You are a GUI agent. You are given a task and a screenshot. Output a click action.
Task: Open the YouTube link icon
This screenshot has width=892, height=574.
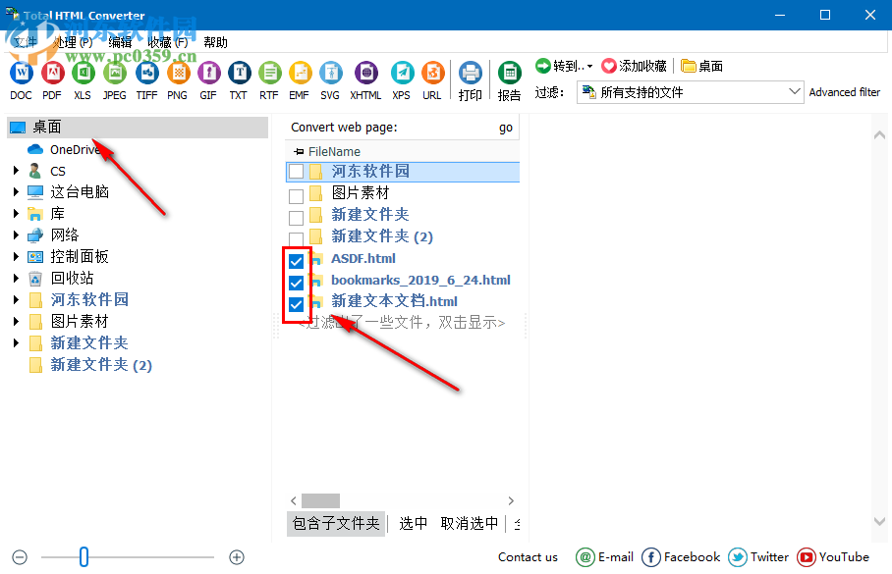click(807, 557)
